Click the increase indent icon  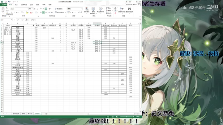[x=52, y=12]
